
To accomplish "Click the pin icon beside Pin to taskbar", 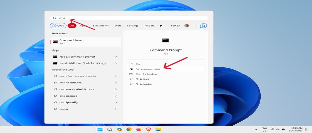I will (131, 84).
